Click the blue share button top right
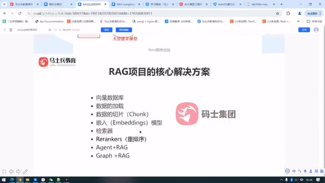325x183 pixels. pos(304,30)
